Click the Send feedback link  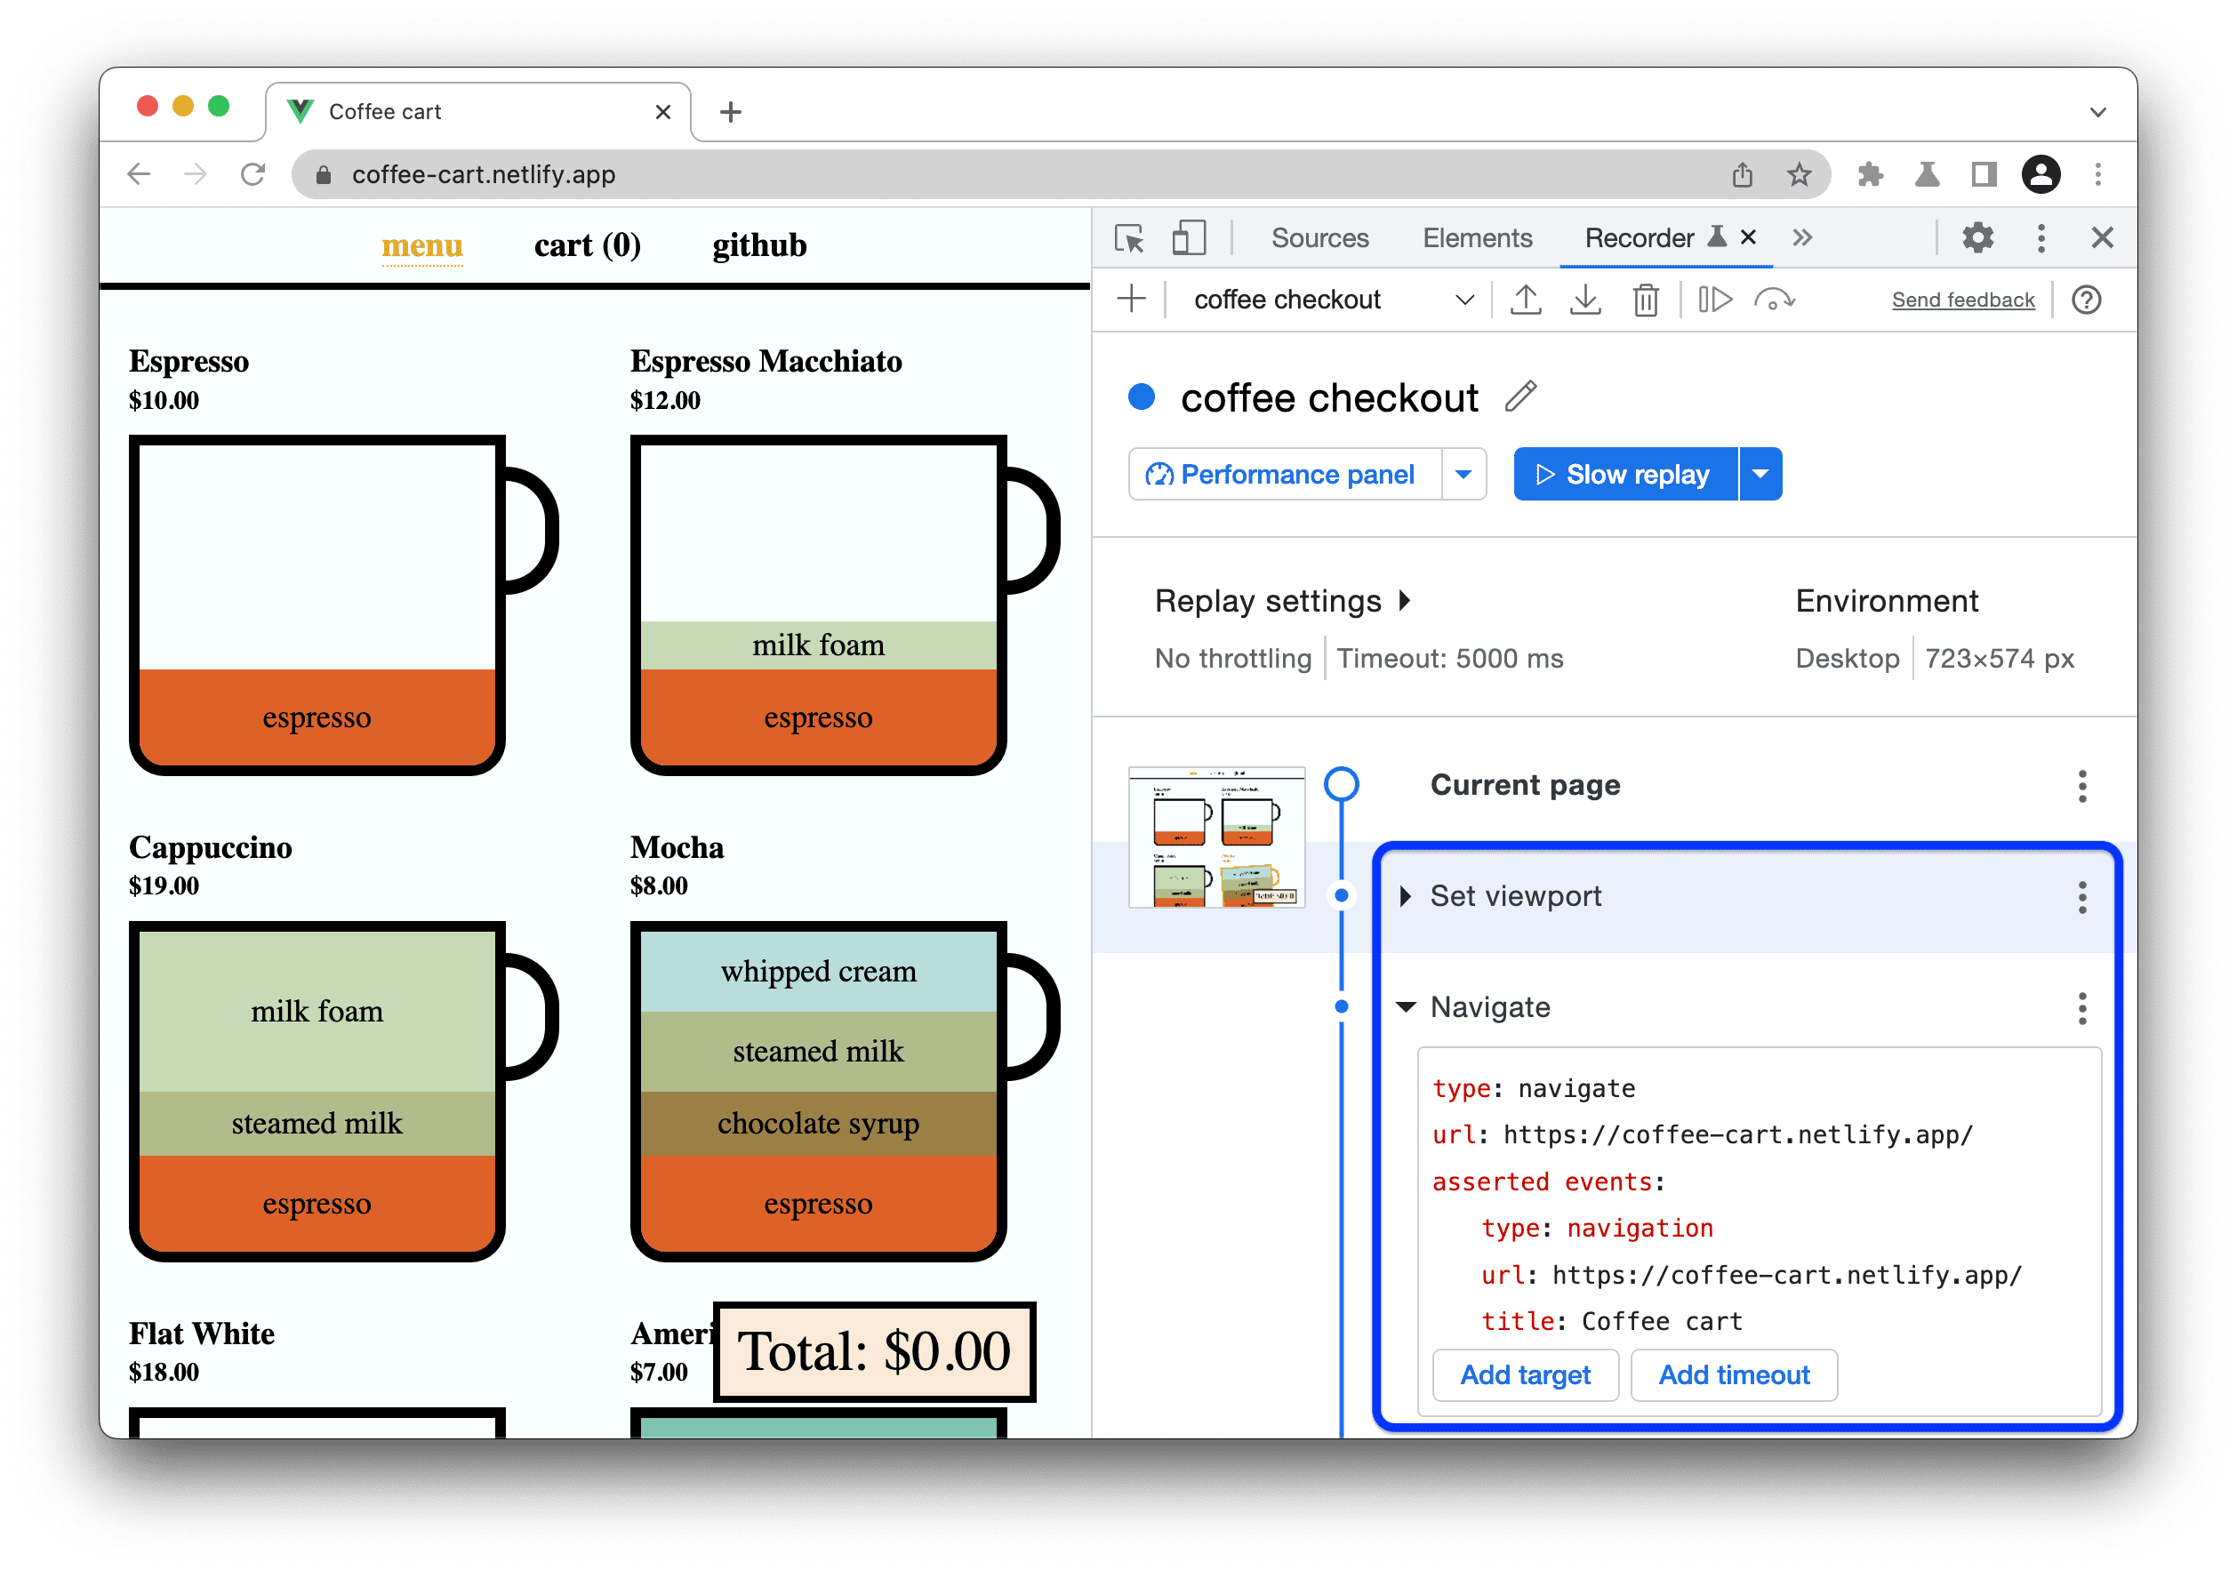tap(1963, 300)
